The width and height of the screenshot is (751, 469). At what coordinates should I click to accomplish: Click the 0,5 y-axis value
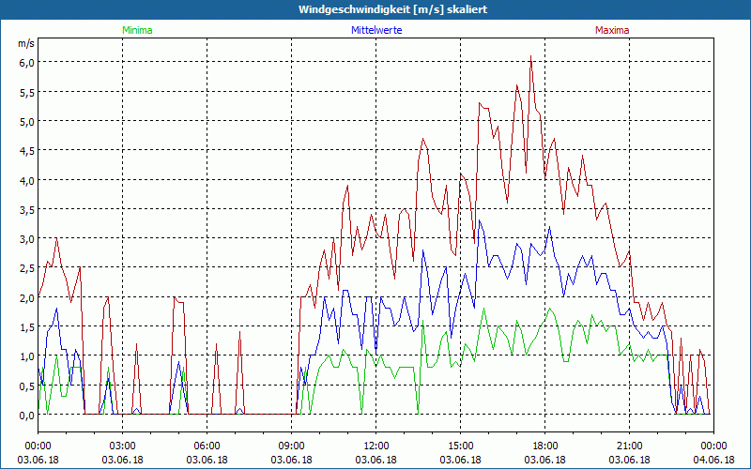click(x=27, y=386)
